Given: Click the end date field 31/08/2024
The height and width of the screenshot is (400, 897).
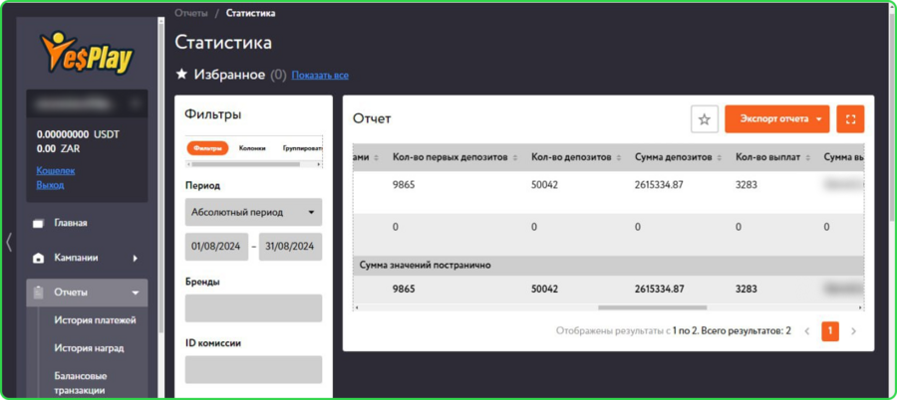Looking at the screenshot, I should point(291,247).
